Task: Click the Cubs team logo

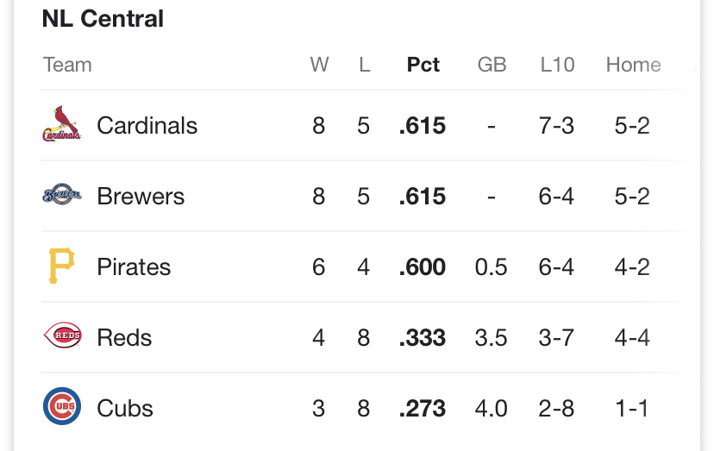Action: [x=62, y=406]
